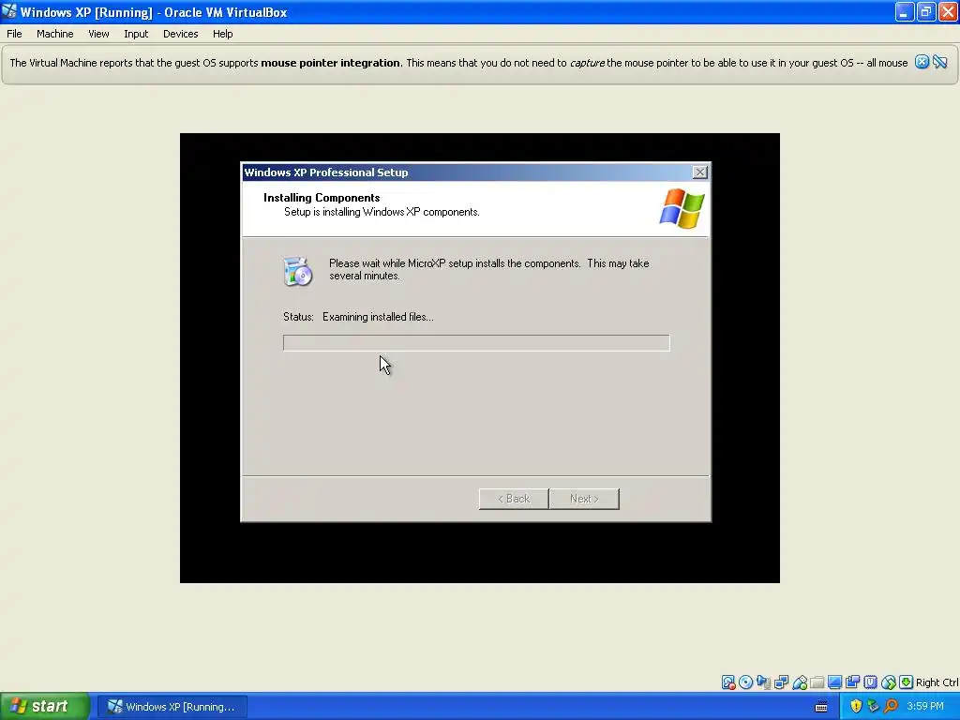This screenshot has width=960, height=720.
Task: Click the green arrow keyboard capture icon
Action: [907, 682]
